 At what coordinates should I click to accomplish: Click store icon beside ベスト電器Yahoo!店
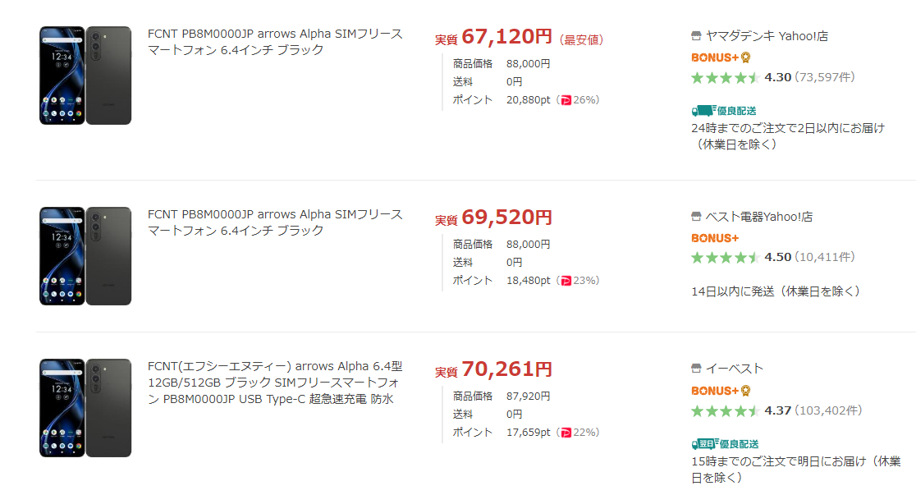(x=696, y=217)
